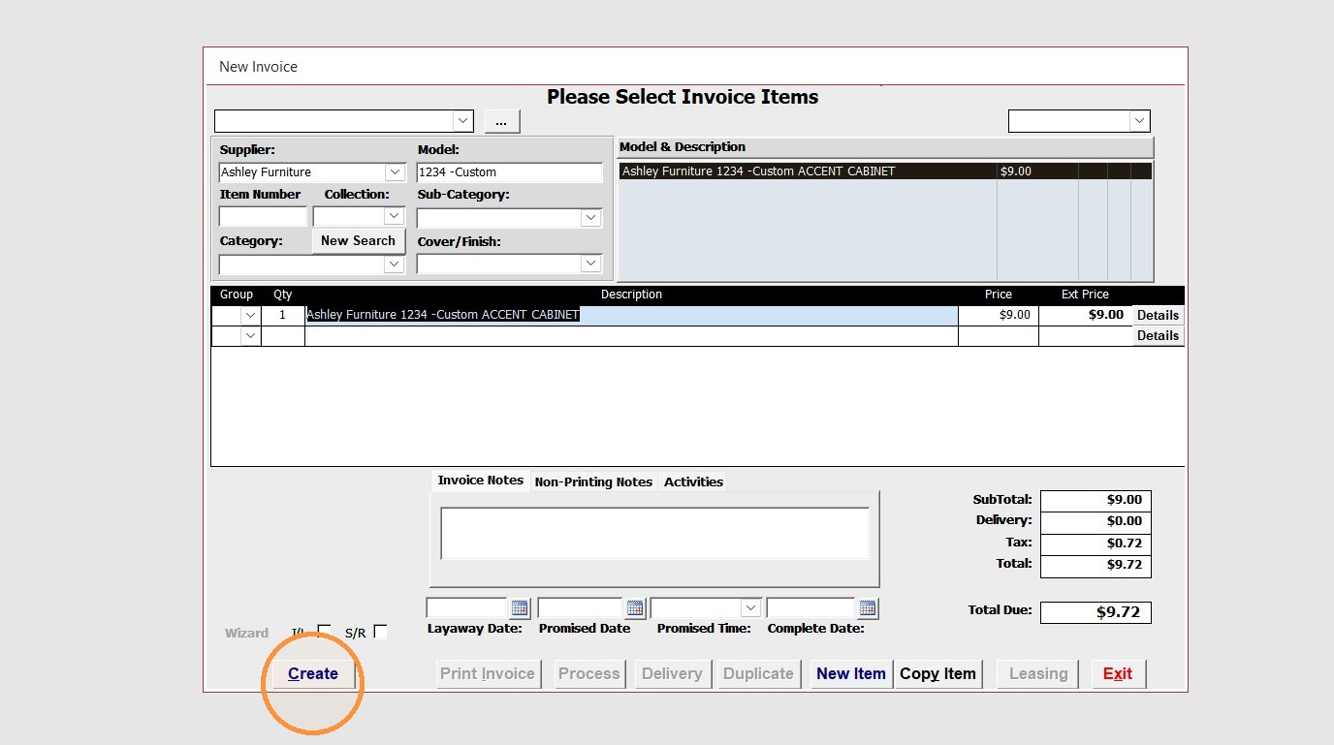This screenshot has height=745, width=1334.
Task: Click the New Item button
Action: [x=851, y=673]
